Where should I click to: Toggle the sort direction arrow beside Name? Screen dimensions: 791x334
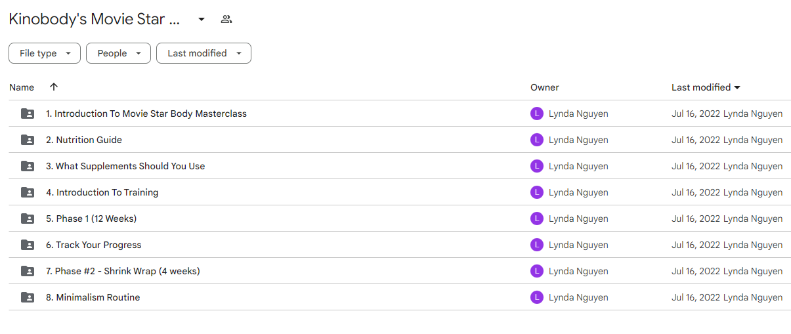(x=54, y=87)
